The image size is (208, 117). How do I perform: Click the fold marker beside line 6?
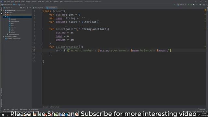(x=42, y=29)
